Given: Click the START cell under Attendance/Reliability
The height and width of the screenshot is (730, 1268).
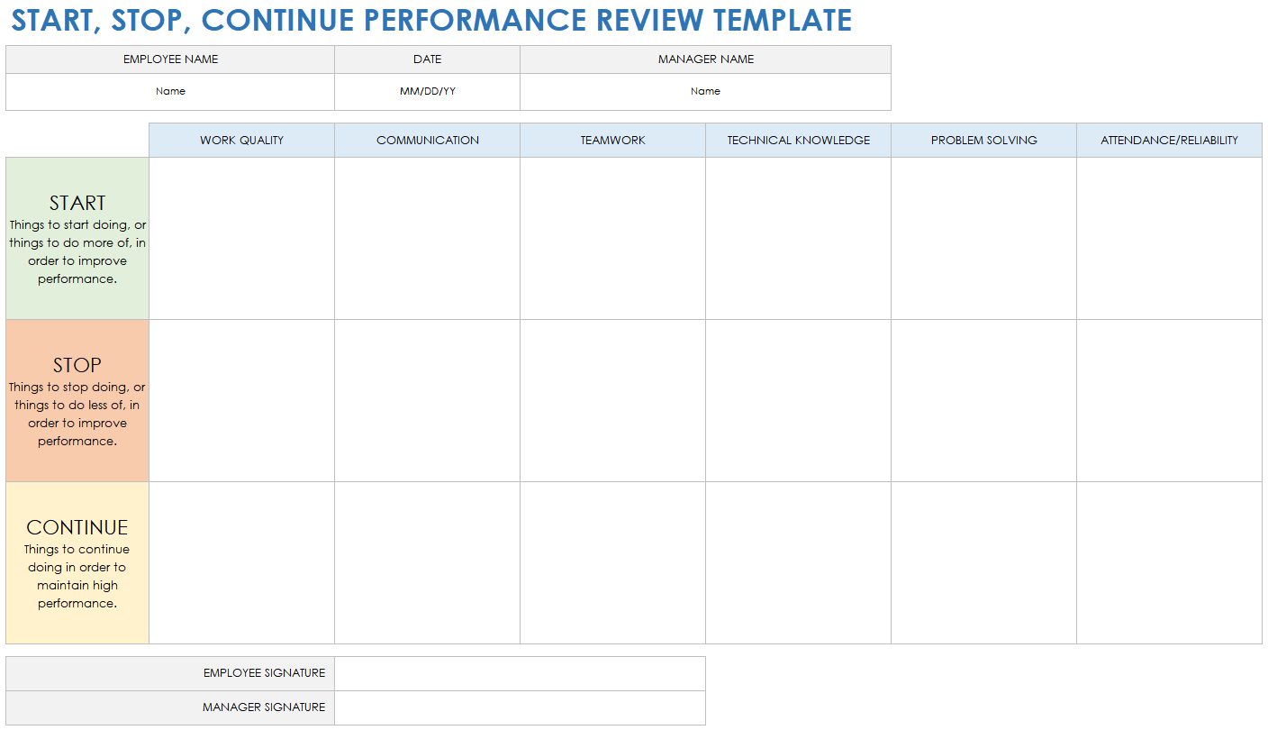Looking at the screenshot, I should point(1170,239).
